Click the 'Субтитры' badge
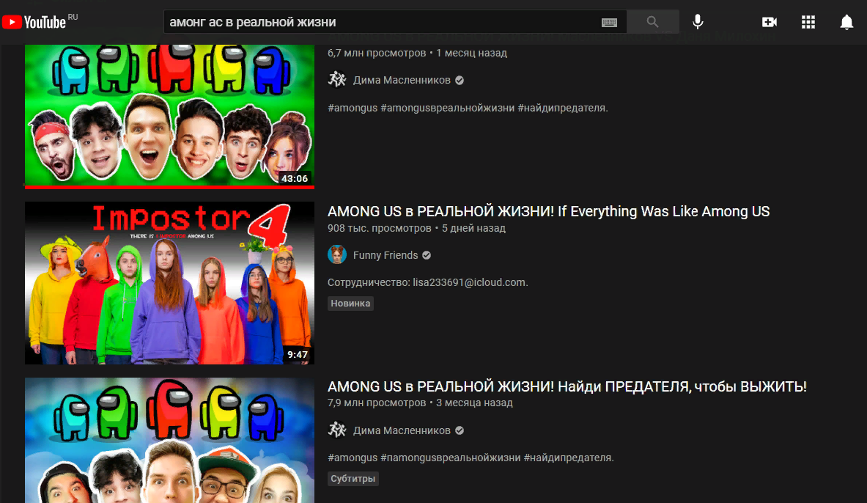867x503 pixels. click(353, 479)
